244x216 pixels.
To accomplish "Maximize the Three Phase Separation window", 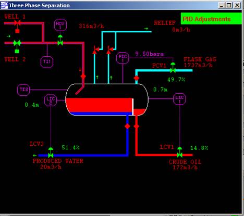I will 229,5.
